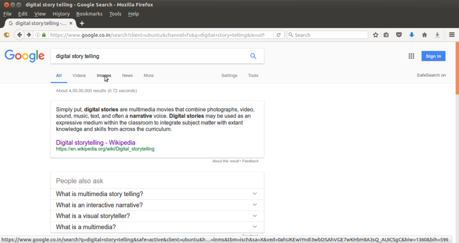Viewport: 459px width, 243px height.
Task: Close the digital story telling tab
Action: pos(71,23)
